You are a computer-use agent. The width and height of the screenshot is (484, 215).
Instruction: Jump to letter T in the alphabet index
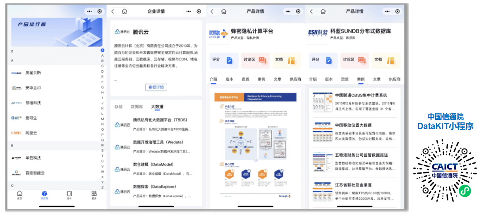103,156
